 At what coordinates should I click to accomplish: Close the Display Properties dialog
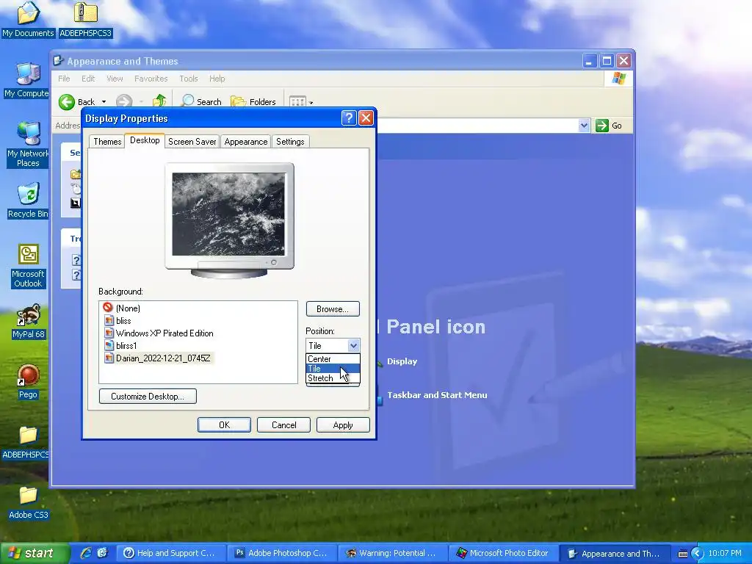[366, 118]
